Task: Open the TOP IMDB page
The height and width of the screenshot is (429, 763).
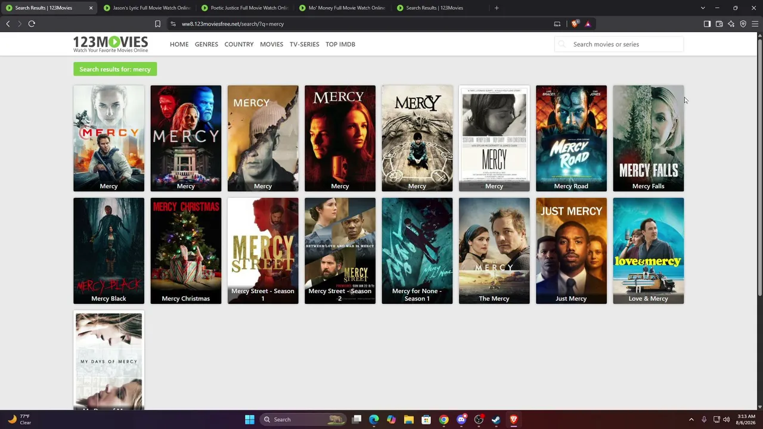Action: tap(340, 44)
